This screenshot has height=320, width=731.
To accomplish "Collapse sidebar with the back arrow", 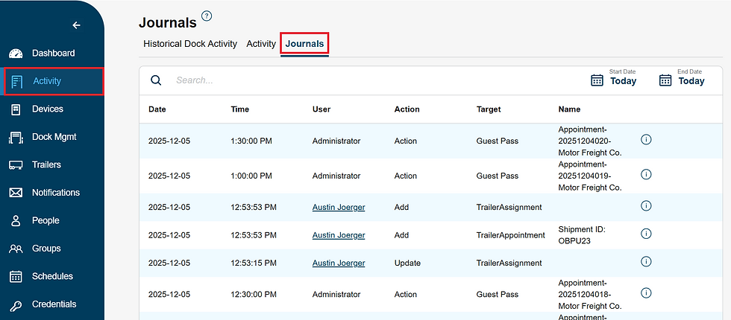I will (76, 25).
